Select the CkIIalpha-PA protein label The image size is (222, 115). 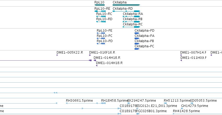pos(145,36)
